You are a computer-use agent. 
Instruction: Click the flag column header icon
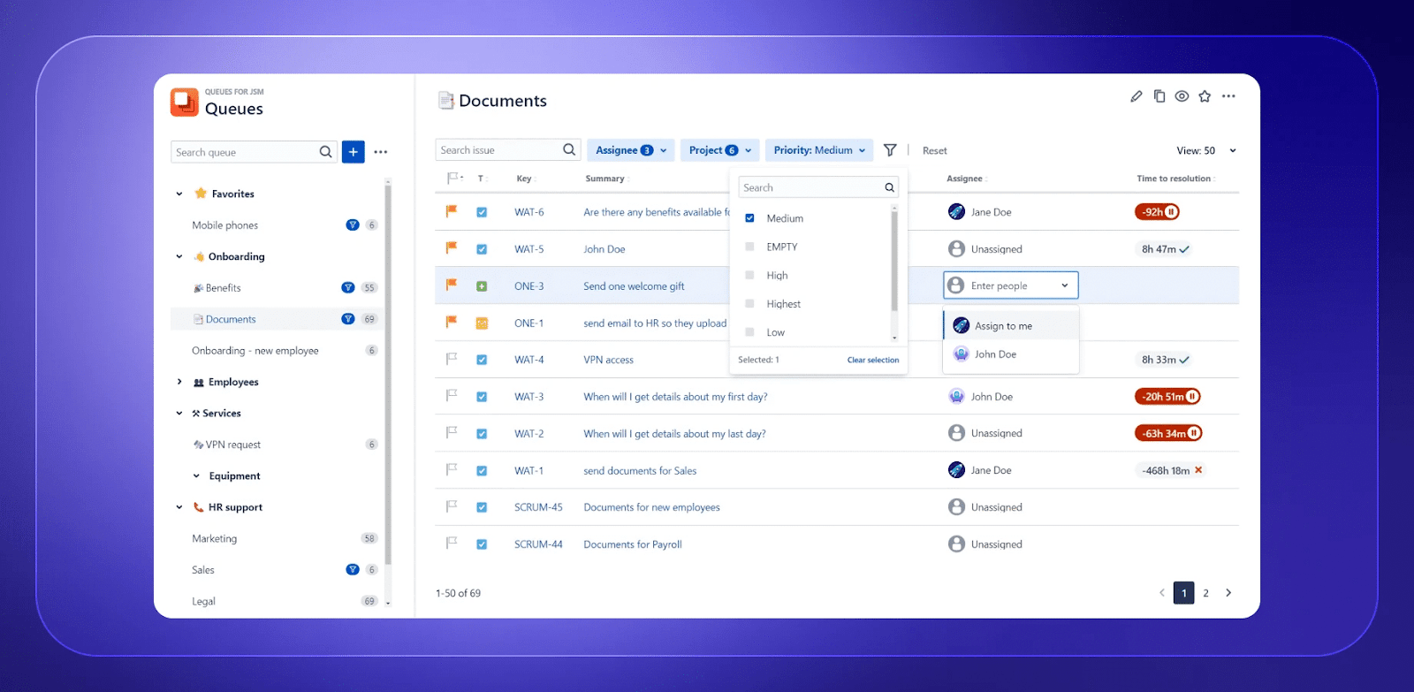(453, 179)
